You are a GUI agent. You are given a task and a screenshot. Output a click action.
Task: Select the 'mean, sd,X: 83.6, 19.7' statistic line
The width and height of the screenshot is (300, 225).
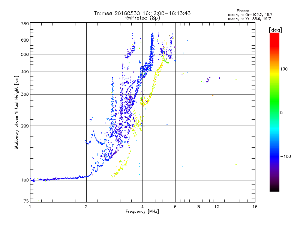point(249,19)
